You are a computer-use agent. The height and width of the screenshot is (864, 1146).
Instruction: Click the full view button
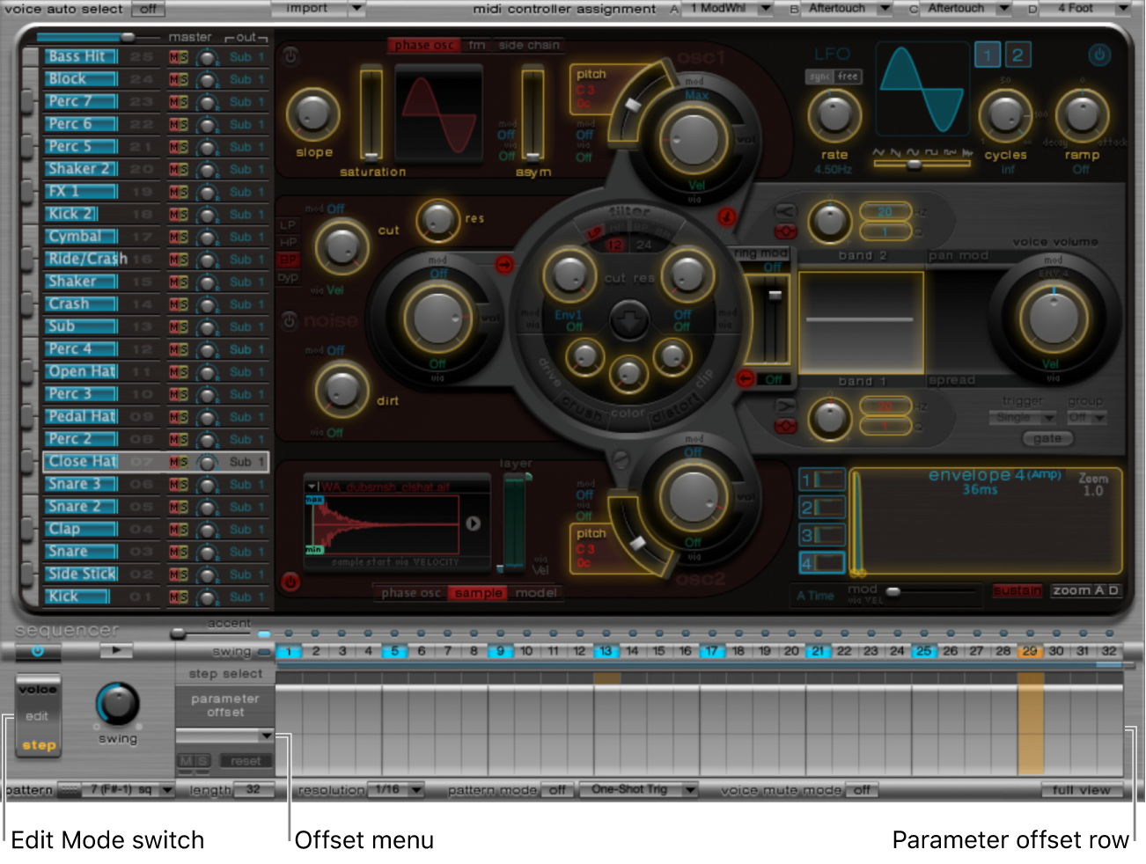1082,790
